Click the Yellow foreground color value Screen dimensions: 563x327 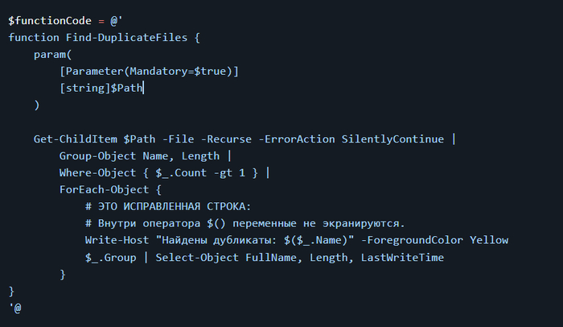pos(489,240)
